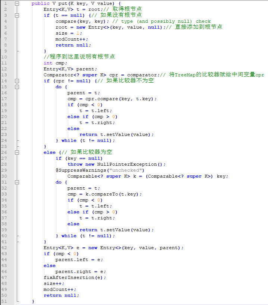The height and width of the screenshot is (305, 268).
Task: Click the 'size++;' statement
Action: coord(54,284)
